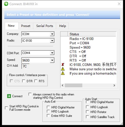The image size is (125, 127).
Task: Click the COM Port field showing COM4
Action: [38, 53]
